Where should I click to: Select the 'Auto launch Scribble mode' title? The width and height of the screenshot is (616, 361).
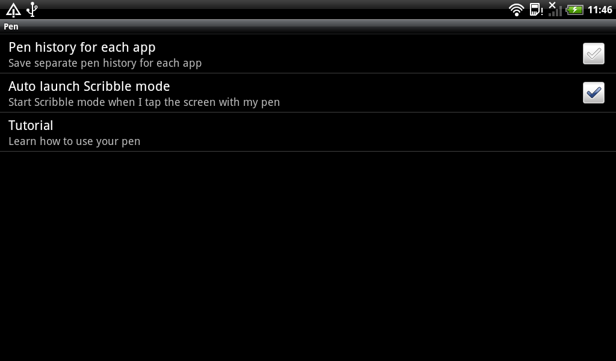[x=89, y=86]
